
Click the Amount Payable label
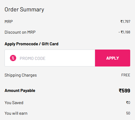pos(20,91)
